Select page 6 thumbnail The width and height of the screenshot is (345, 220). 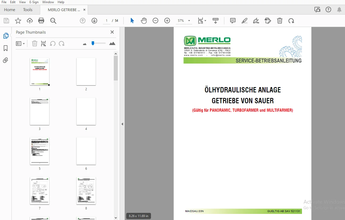pos(86,151)
